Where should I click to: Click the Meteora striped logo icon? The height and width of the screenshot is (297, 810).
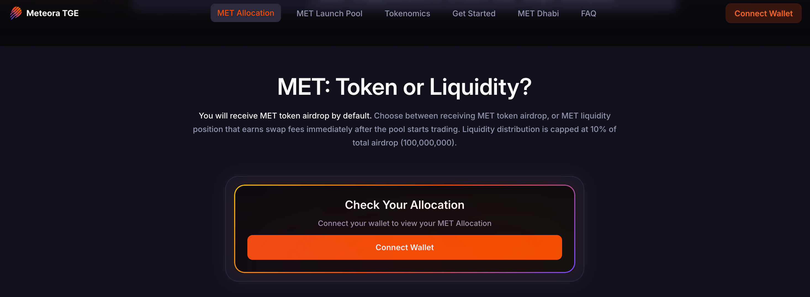coord(16,13)
